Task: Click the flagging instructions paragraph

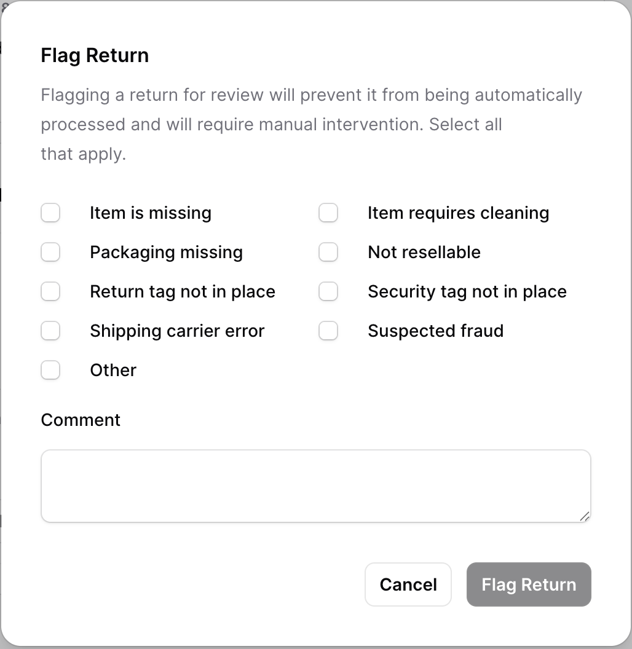Action: [311, 124]
